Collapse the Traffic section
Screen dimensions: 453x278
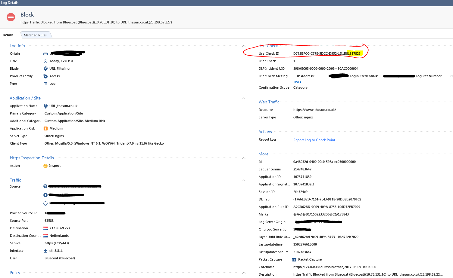tap(244, 180)
